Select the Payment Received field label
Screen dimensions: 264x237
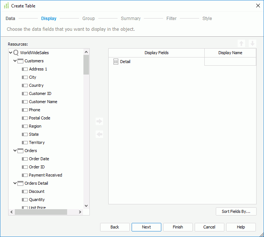46,175
